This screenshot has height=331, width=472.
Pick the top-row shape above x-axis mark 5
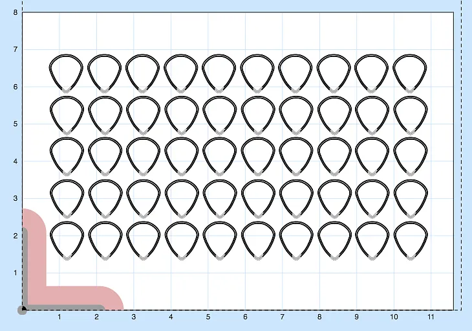(219, 72)
